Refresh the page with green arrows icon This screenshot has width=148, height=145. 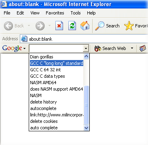tap(72, 26)
